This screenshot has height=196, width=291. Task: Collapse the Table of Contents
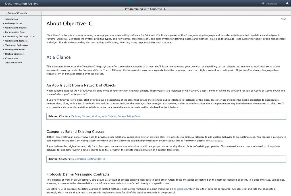[x=6, y=13]
